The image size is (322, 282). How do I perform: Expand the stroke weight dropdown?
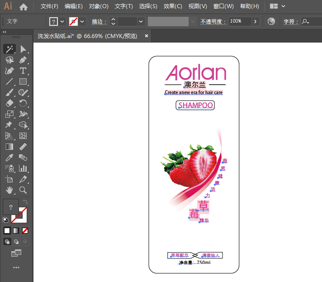[141, 21]
